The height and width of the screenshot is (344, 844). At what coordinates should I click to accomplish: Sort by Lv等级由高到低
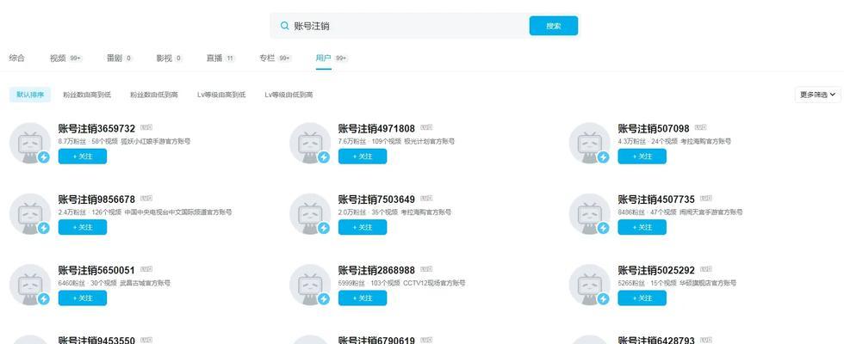(x=221, y=95)
